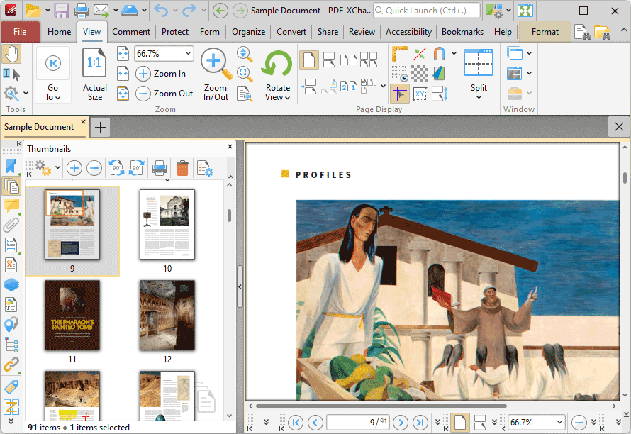This screenshot has height=434, width=631.
Task: Switch to the Comment tab
Action: [x=131, y=32]
